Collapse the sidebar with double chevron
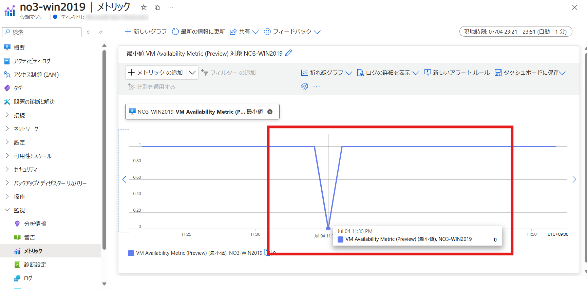The image size is (587, 289). 101,32
